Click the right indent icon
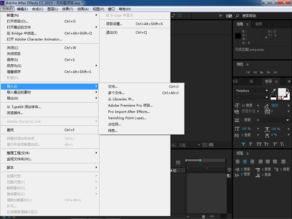The image size is (292, 219). [237, 175]
